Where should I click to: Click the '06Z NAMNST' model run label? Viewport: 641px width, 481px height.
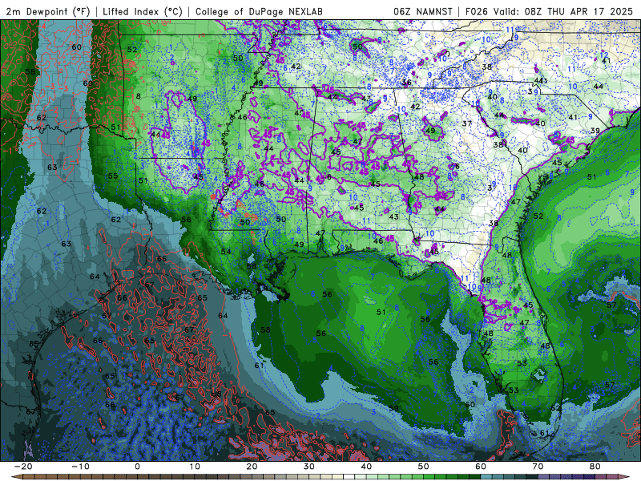pos(423,11)
